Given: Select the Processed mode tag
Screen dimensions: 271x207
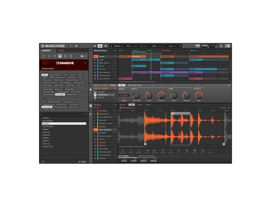Looking at the screenshot, I should pyautogui.click(x=47, y=107).
